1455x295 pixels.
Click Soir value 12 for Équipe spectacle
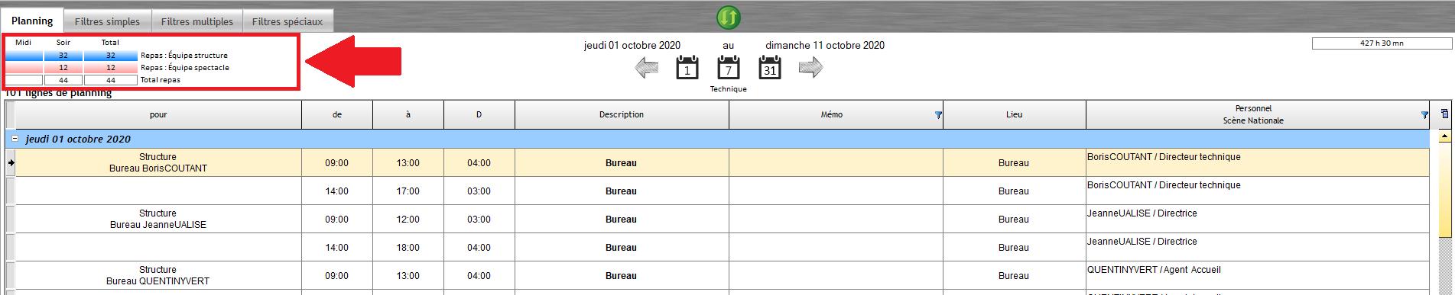pyautogui.click(x=63, y=68)
